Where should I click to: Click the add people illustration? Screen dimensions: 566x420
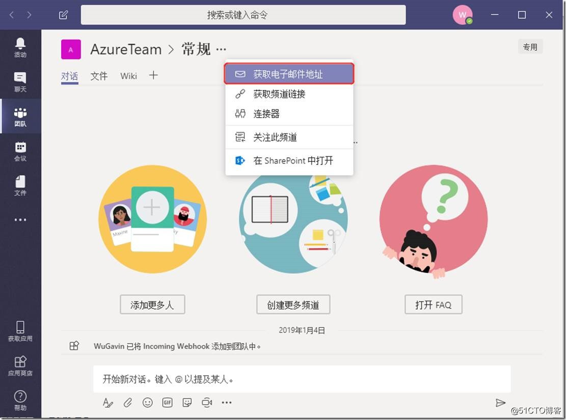click(x=152, y=219)
